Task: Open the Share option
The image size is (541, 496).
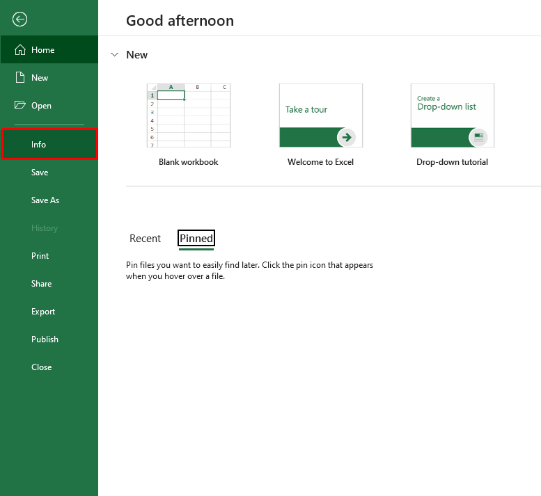Action: tap(49, 283)
